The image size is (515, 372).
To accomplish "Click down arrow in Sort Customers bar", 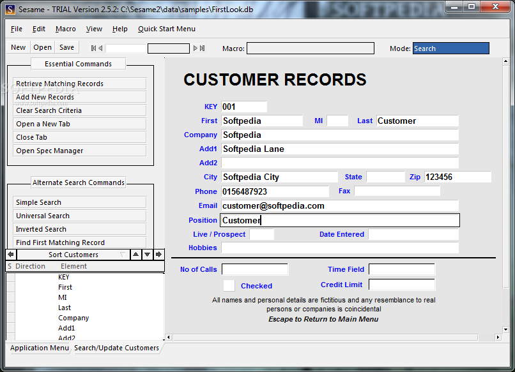I will pos(147,255).
